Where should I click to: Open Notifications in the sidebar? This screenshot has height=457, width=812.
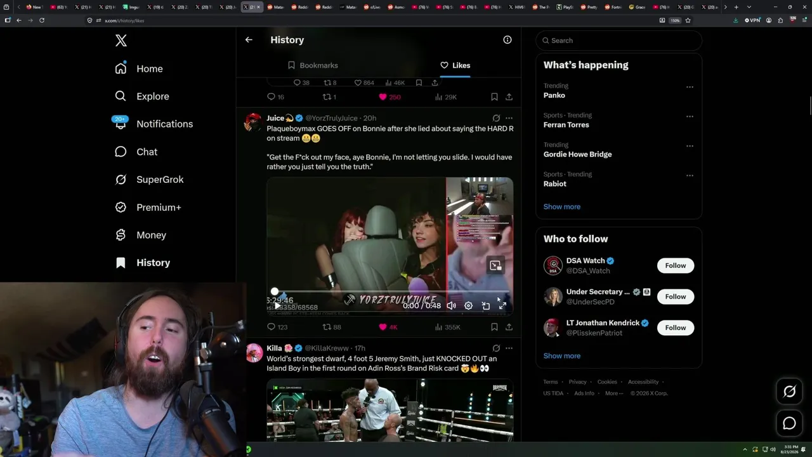(154, 124)
